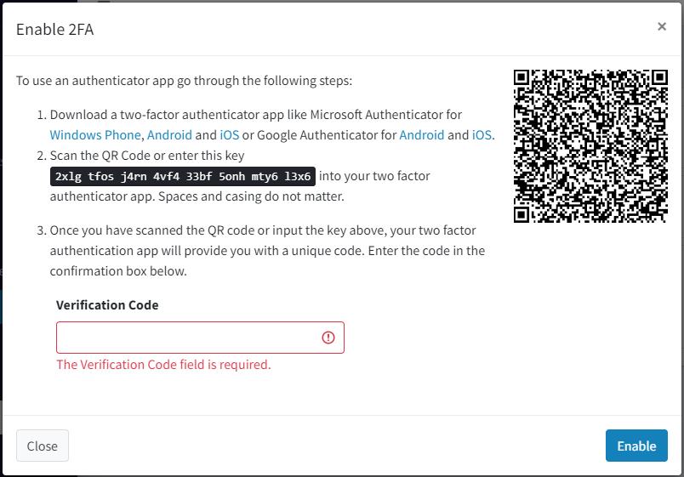Click the QR code image
684x477 pixels.
590,146
